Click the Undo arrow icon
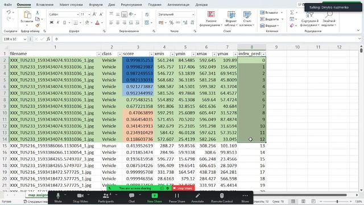 coord(9,13)
